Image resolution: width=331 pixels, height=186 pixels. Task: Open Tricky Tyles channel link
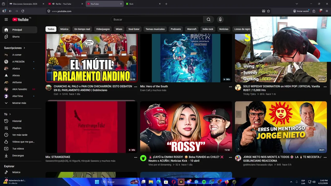coord(249,94)
